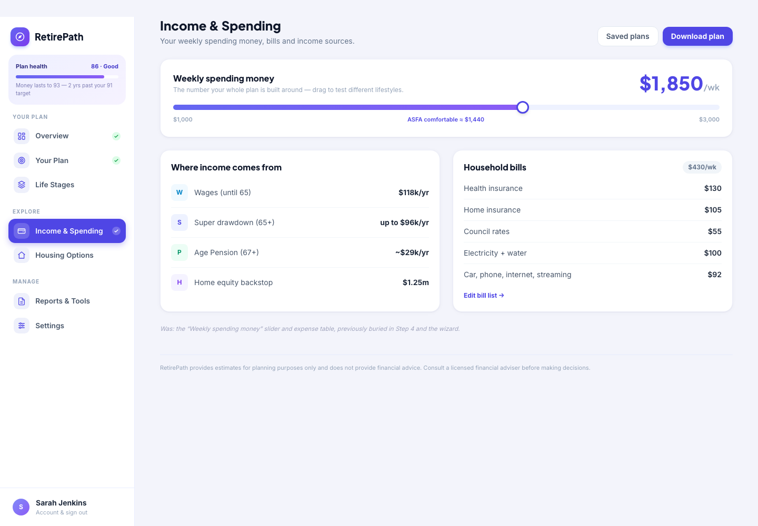This screenshot has height=526, width=758.
Task: Open Settings from the sidebar
Action: point(67,326)
